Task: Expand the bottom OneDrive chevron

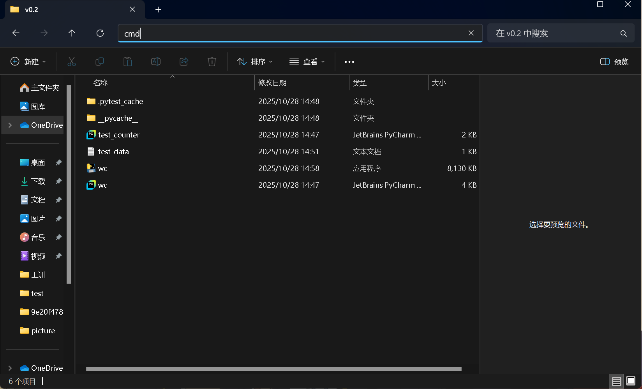Action: coord(10,368)
